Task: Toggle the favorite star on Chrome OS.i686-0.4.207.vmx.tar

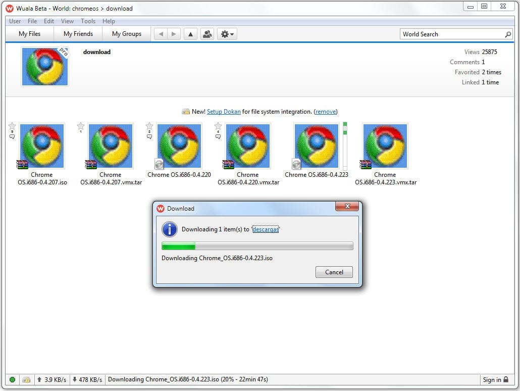Action: pyautogui.click(x=81, y=126)
